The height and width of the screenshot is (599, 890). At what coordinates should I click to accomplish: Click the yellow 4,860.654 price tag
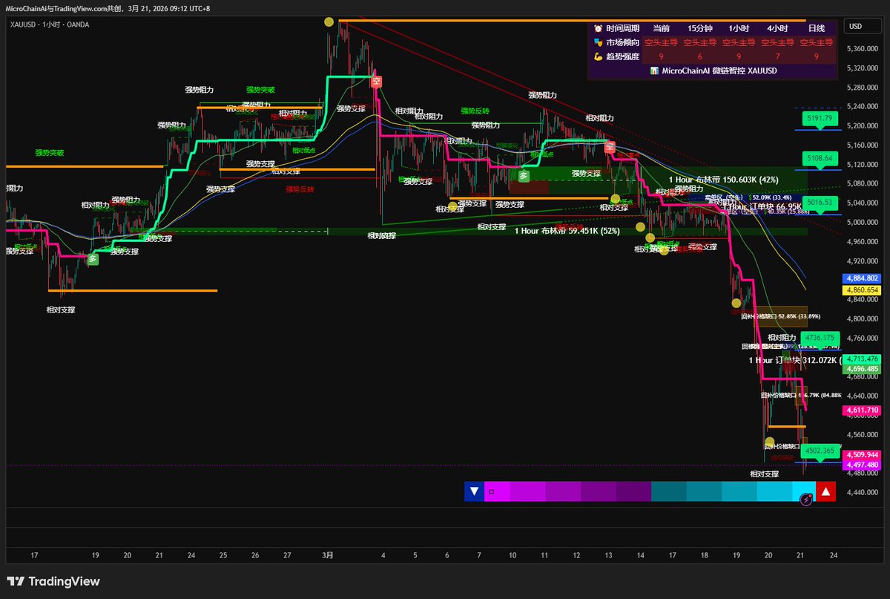(x=862, y=290)
